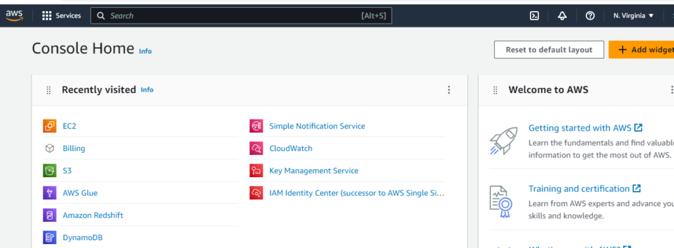Screen dimensions: 674x248
Task: Open the Amazon Redshift link
Action: click(x=93, y=215)
